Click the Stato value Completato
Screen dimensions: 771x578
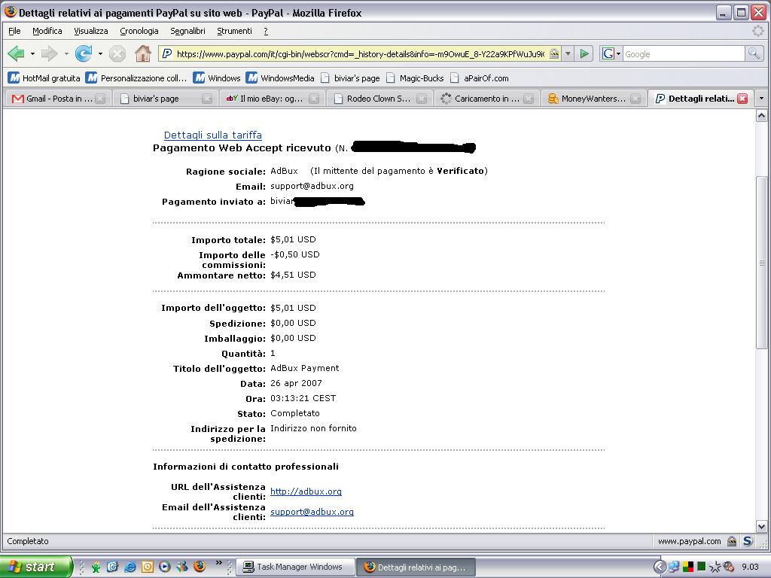coord(295,413)
